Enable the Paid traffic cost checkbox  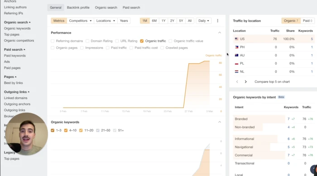click(x=131, y=48)
